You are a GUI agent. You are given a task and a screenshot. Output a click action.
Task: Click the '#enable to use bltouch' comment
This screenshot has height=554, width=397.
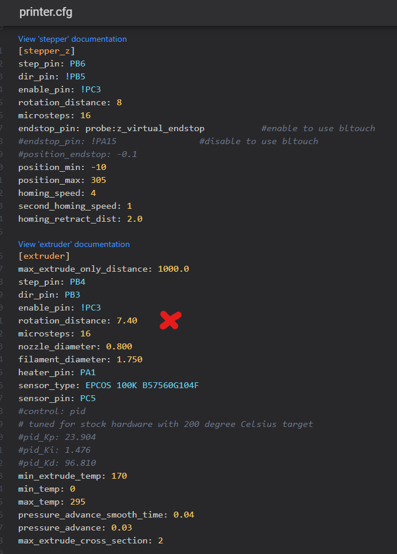pyautogui.click(x=318, y=128)
